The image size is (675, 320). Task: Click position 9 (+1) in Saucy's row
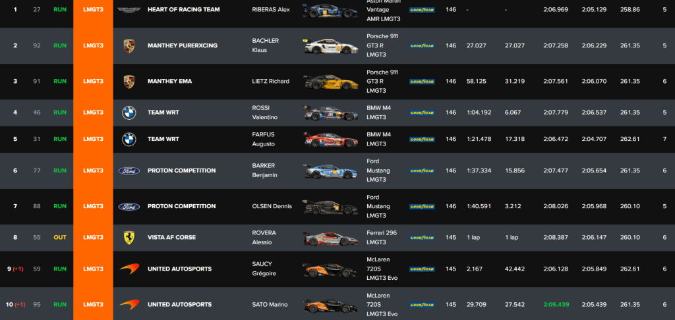point(15,269)
